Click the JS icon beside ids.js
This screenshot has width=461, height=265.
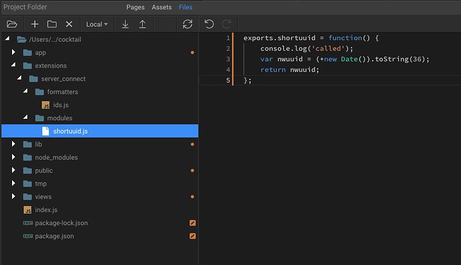click(x=45, y=105)
